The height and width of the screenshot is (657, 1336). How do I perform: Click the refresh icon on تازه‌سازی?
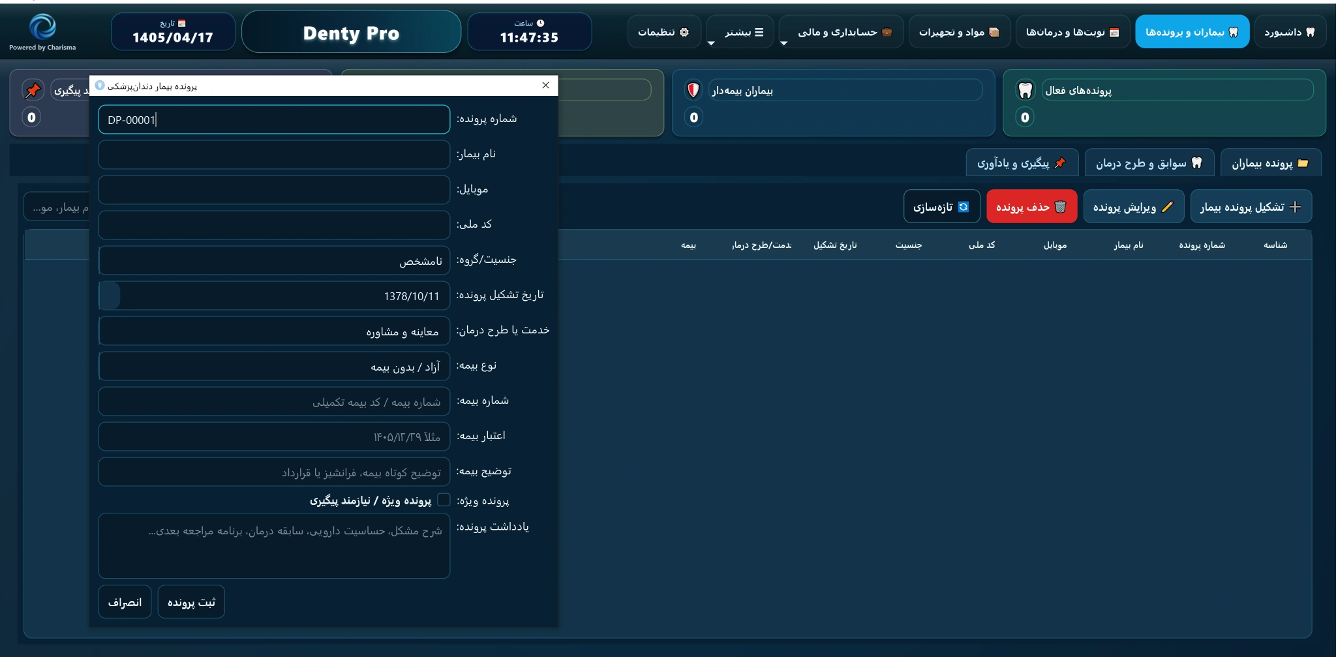964,207
